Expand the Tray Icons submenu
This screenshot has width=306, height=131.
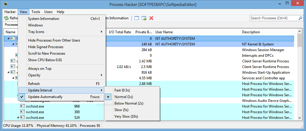click(62, 31)
